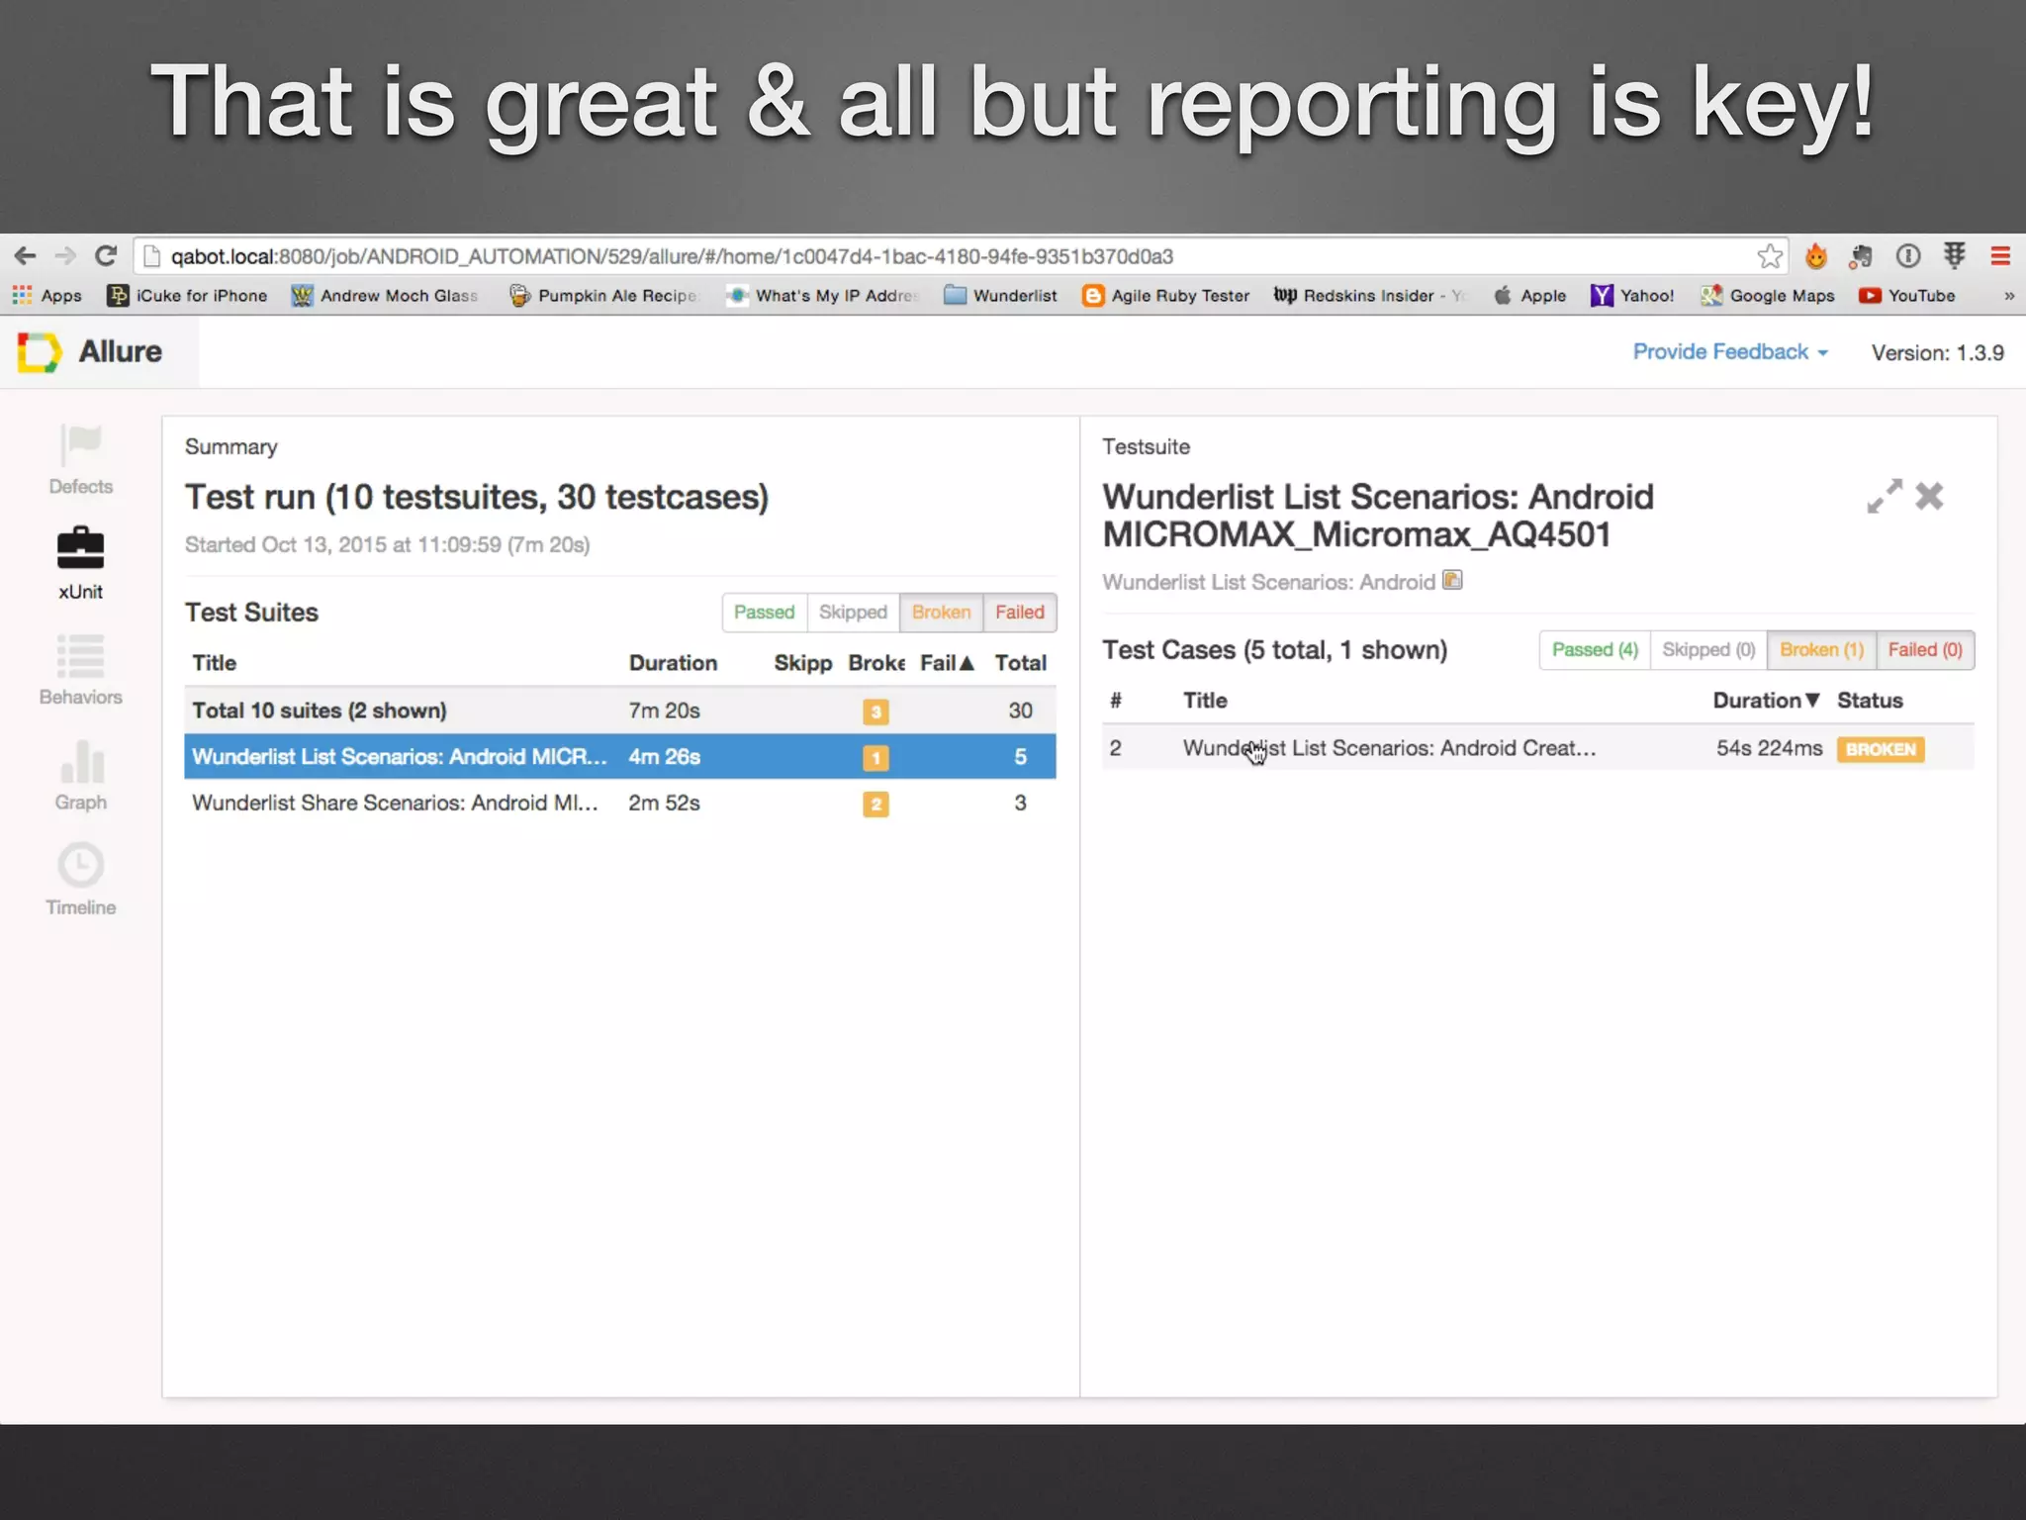
Task: Toggle the Skipped filter for Test Suites
Action: coord(853,613)
